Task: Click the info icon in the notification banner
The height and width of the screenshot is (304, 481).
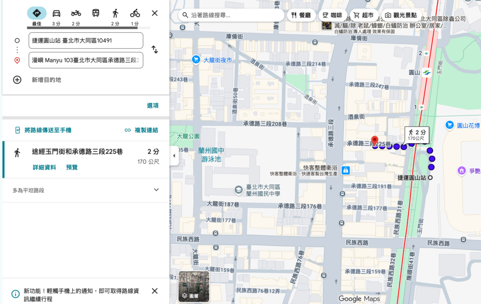Action: click(16, 294)
